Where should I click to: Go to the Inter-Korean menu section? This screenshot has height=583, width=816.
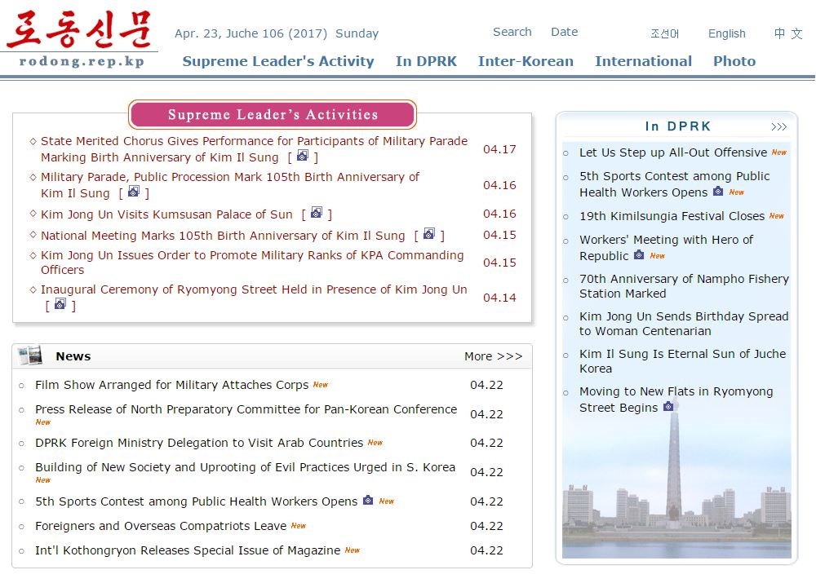coord(526,61)
